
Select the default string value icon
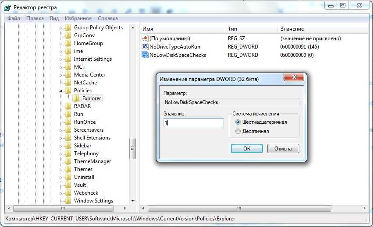pos(145,38)
